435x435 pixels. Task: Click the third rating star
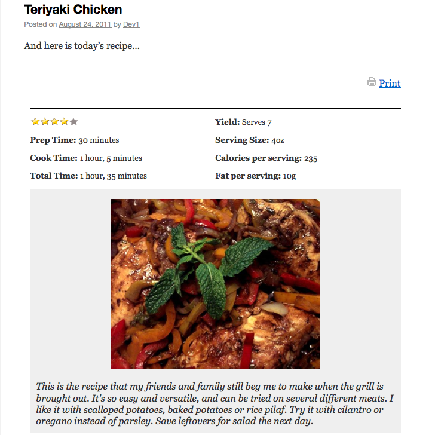point(54,121)
